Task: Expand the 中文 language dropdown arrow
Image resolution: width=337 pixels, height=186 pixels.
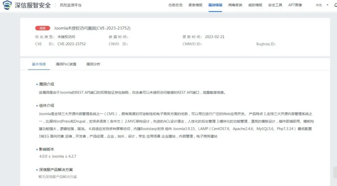Action: tap(327, 5)
